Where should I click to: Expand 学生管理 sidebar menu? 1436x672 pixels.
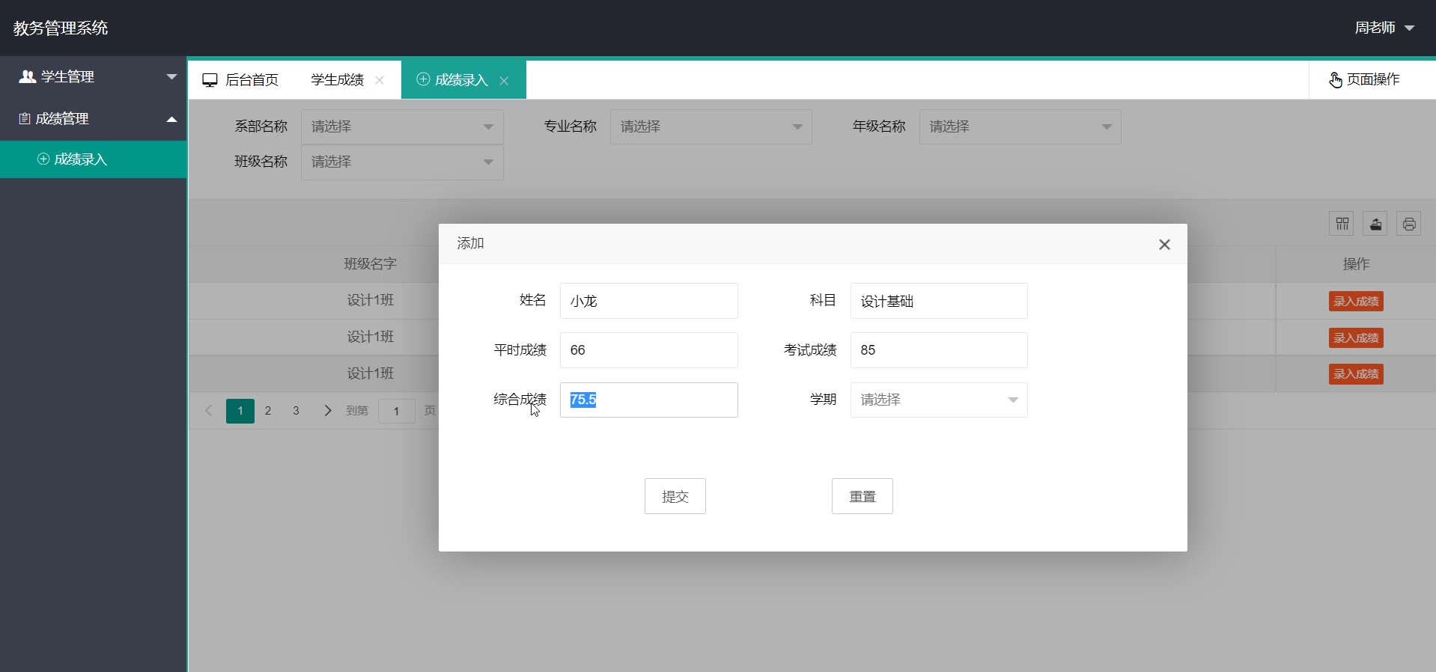(x=94, y=77)
